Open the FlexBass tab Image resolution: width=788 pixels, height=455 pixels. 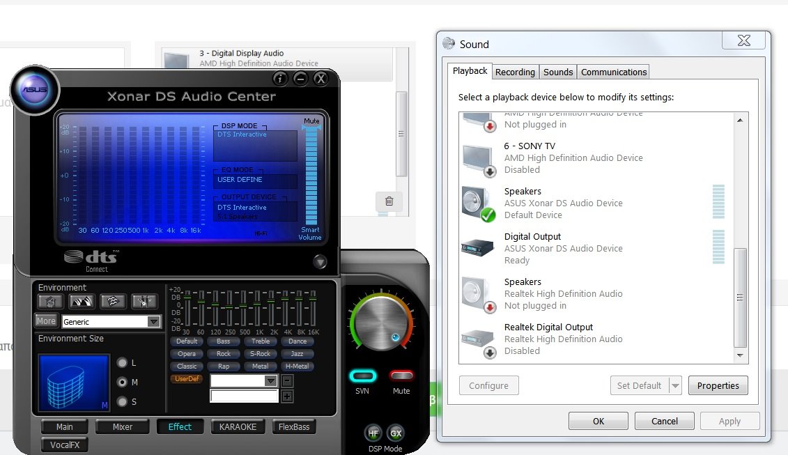[x=294, y=427]
